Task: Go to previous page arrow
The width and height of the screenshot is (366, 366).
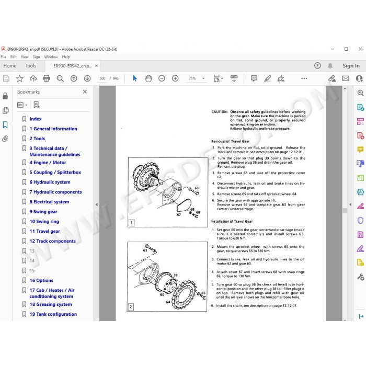Action: 74,78
